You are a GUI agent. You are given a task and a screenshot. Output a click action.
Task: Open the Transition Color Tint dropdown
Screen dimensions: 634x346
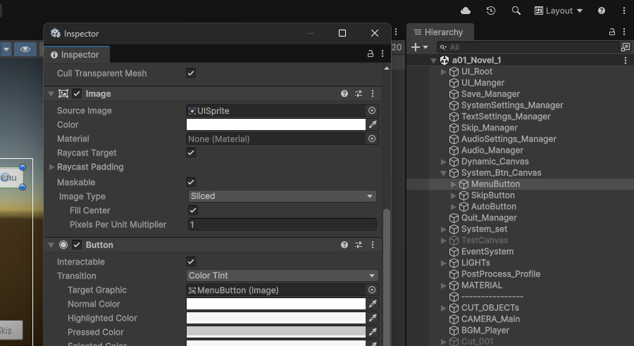(282, 276)
